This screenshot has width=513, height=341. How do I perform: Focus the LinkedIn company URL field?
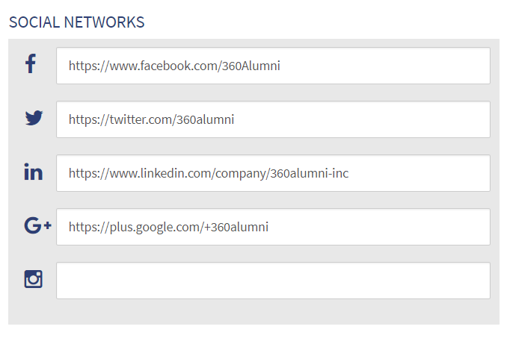273,173
